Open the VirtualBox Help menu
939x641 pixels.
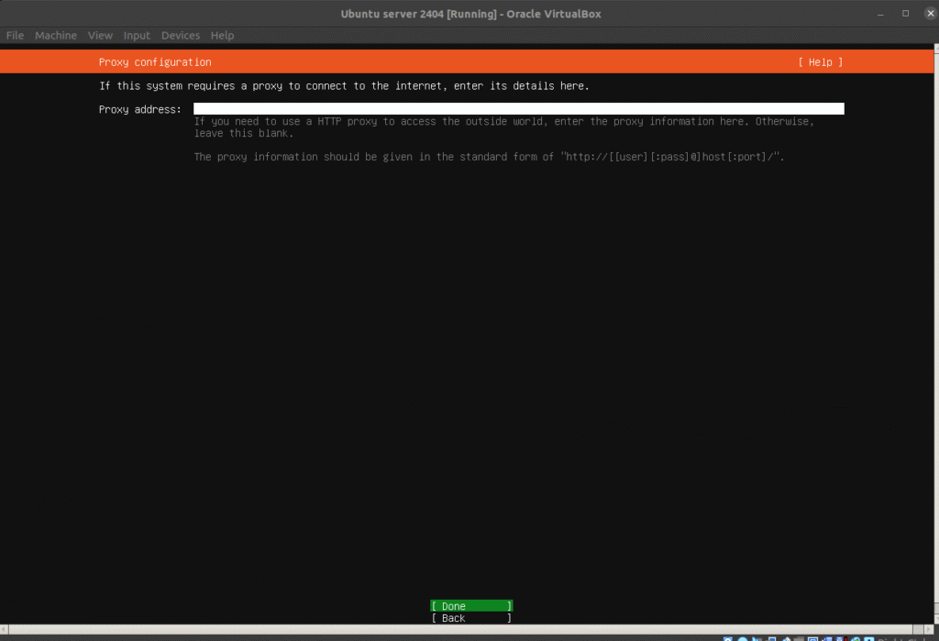(x=222, y=36)
